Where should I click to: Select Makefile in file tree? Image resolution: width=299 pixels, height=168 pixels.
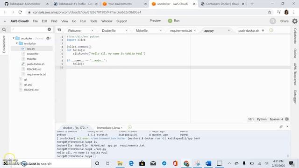pyautogui.click(x=32, y=59)
